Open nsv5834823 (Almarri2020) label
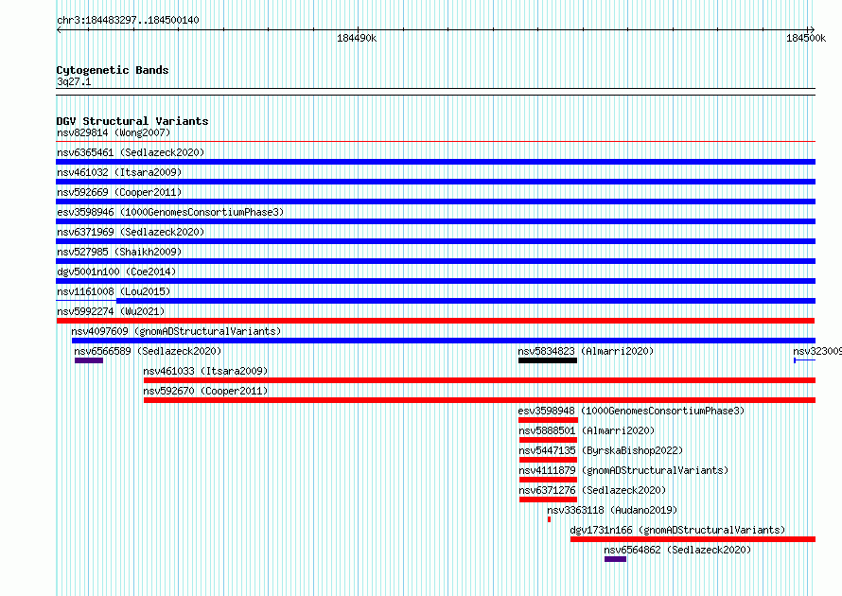 pyautogui.click(x=586, y=351)
